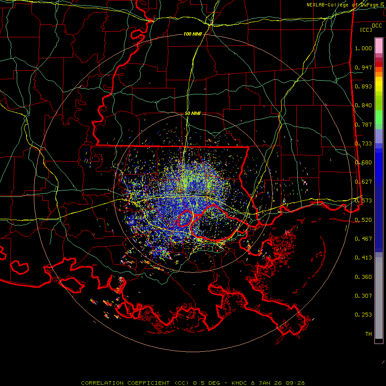This screenshot has width=386, height=386.
Task: Click the 0.467 legend value
Action: pyautogui.click(x=363, y=239)
